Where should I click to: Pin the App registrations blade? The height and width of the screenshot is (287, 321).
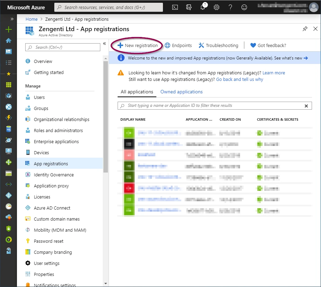coord(305,29)
